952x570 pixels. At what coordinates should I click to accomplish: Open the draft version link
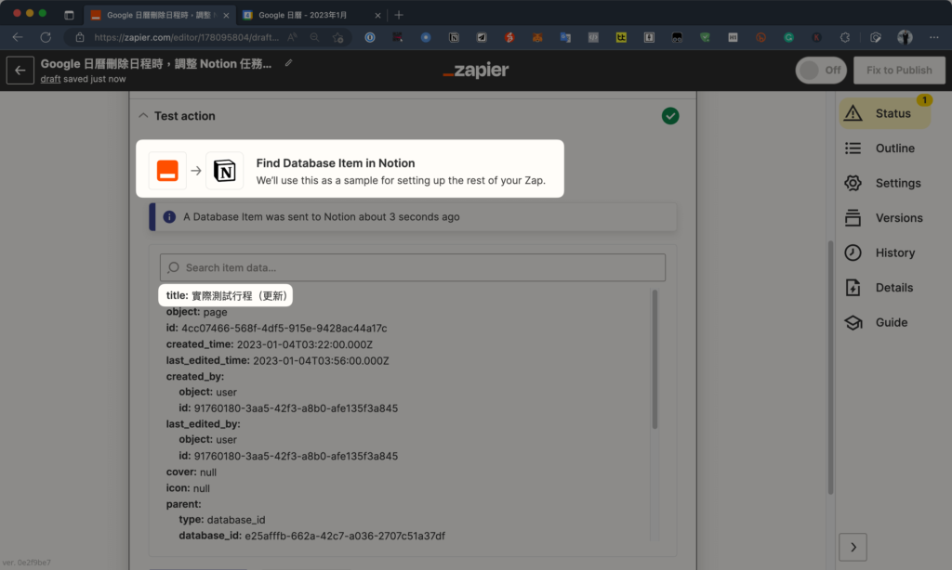(50, 79)
